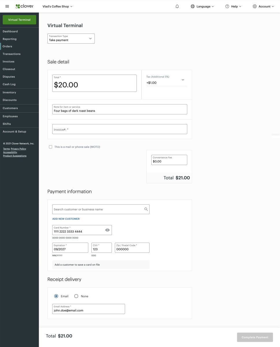Screen dimensions: 280x347
Task: Open Cash Log in sidebar
Action: [x=9, y=84]
